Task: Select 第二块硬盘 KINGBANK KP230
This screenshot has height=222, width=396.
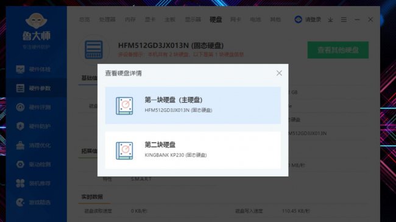Action: coord(193,150)
